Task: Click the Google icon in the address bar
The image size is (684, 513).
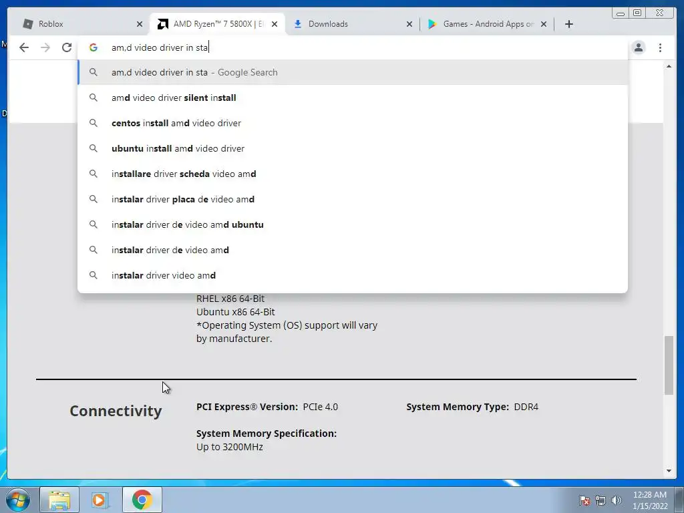Action: pos(94,47)
